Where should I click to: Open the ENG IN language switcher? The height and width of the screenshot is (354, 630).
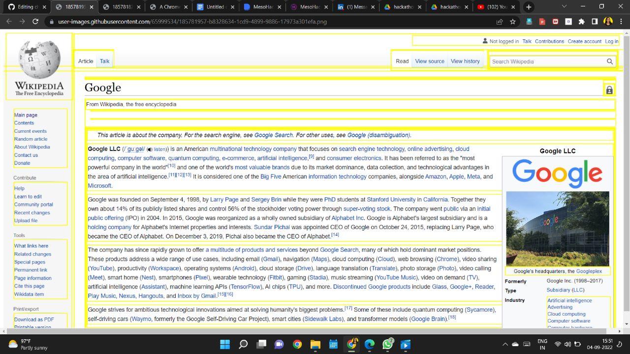click(542, 344)
